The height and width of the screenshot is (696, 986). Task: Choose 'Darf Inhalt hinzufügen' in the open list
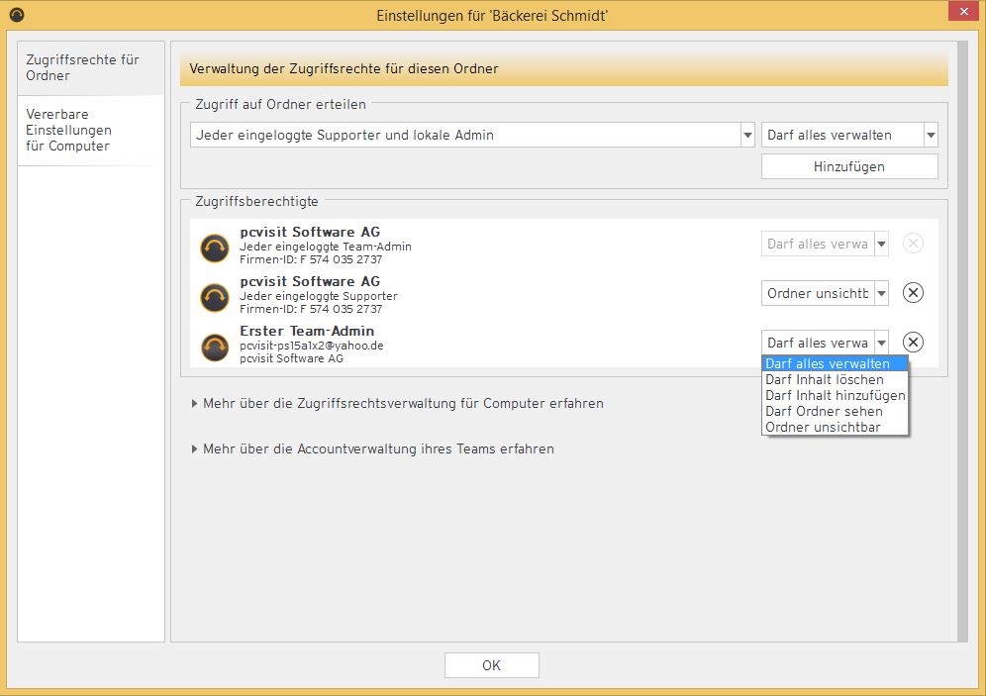835,395
